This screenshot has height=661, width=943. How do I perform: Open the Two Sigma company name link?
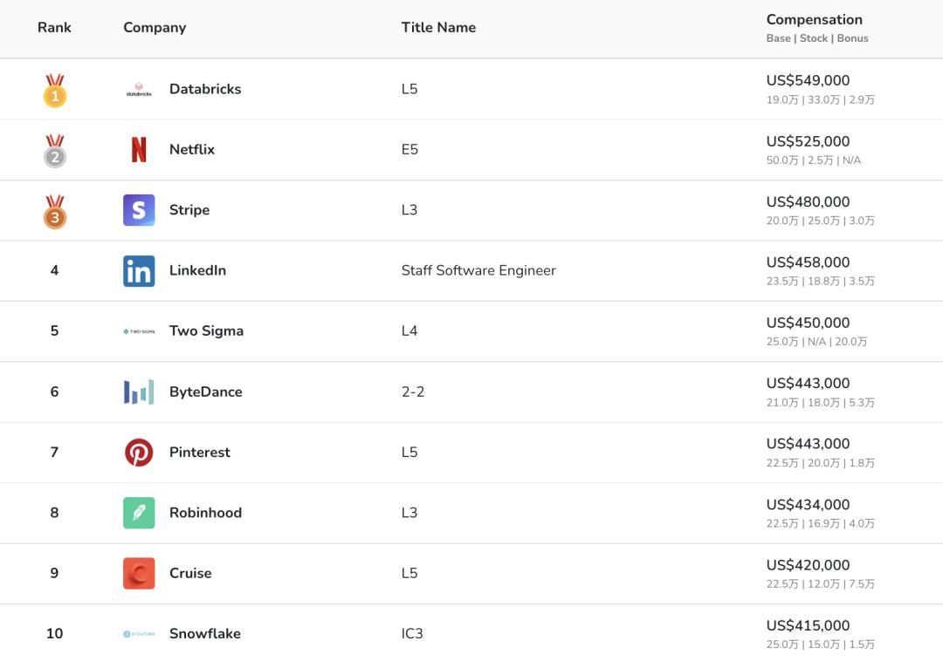tap(206, 331)
